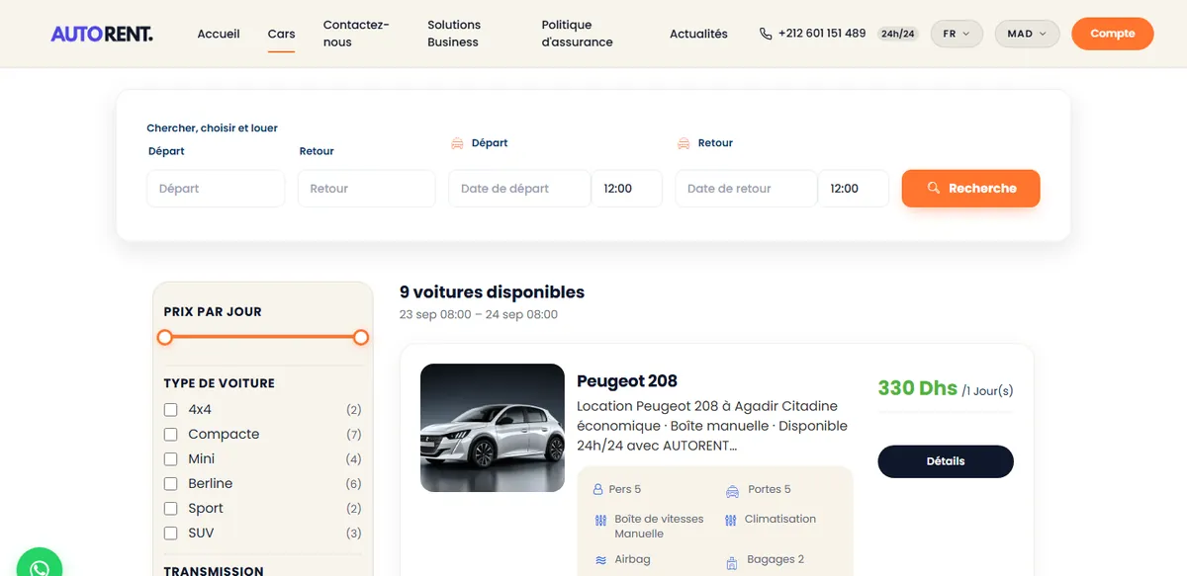The width and height of the screenshot is (1187, 576).
Task: Click the Chercher, choisir et louer text
Action: pyautogui.click(x=212, y=127)
